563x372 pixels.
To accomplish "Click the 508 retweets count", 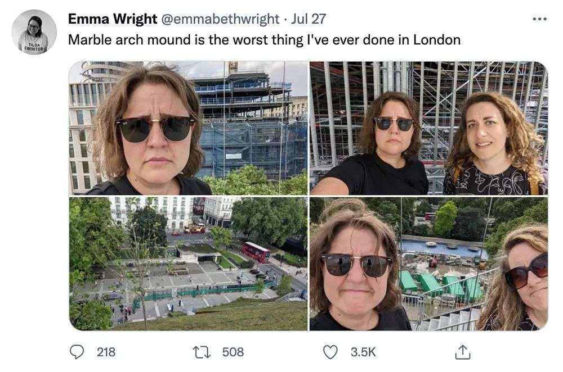I will (x=233, y=352).
